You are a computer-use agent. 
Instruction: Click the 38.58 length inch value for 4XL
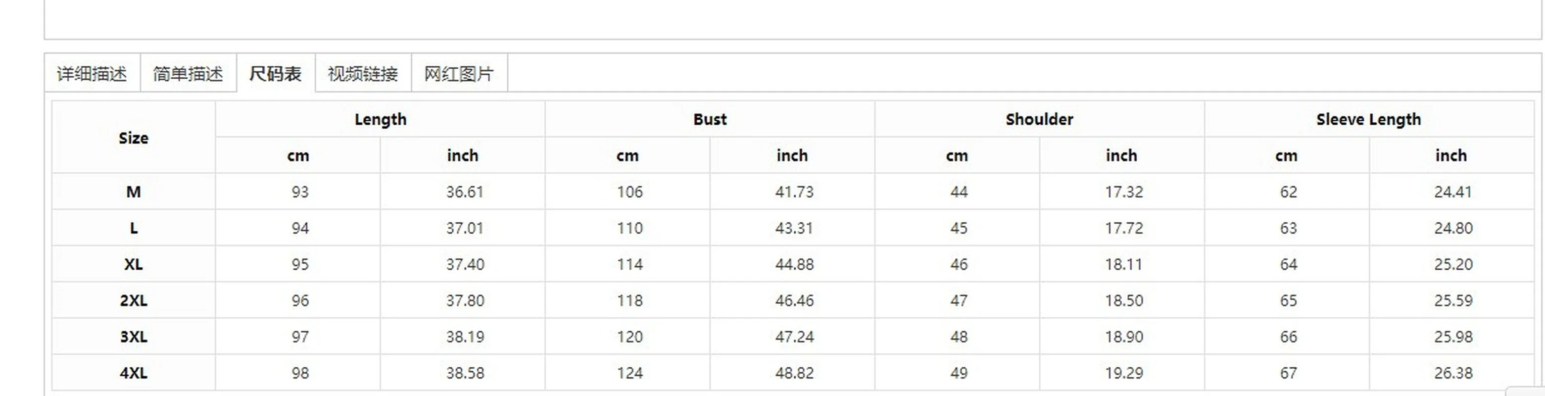point(463,372)
